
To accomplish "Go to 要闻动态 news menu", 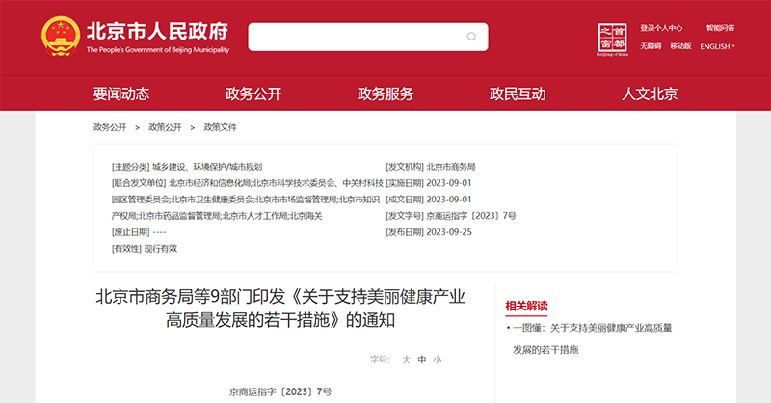I will pyautogui.click(x=121, y=94).
